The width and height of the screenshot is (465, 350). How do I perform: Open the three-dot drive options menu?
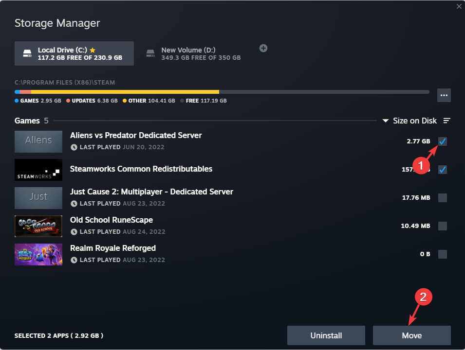pos(444,95)
